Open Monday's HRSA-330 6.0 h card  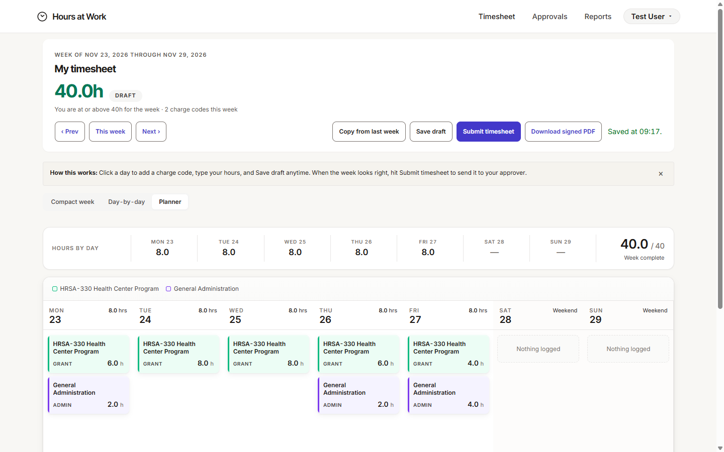tap(88, 354)
